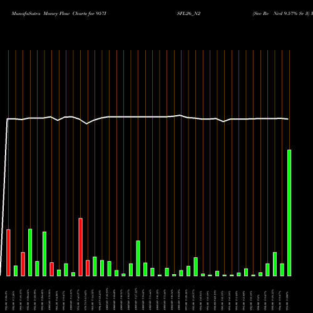
Task: Select the second tallest green bar, third from the right end
Action: tap(275, 264)
